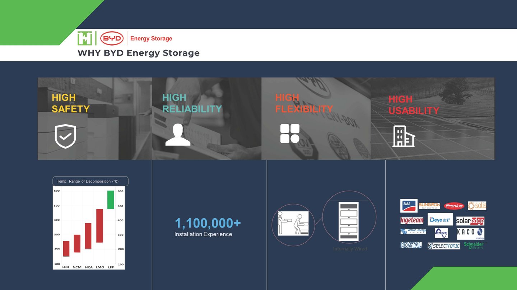Image resolution: width=517 pixels, height=290 pixels.
Task: Click the stacked battery tower illustration
Action: (348, 221)
